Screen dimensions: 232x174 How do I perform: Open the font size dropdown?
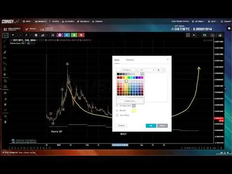tap(147, 70)
